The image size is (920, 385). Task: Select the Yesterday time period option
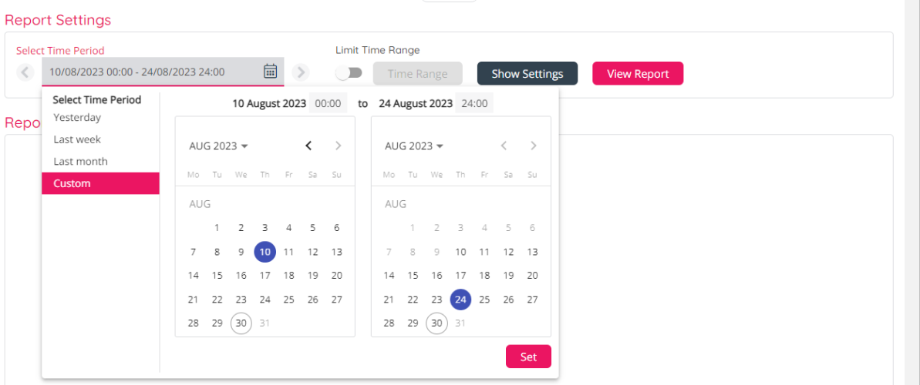pyautogui.click(x=77, y=118)
